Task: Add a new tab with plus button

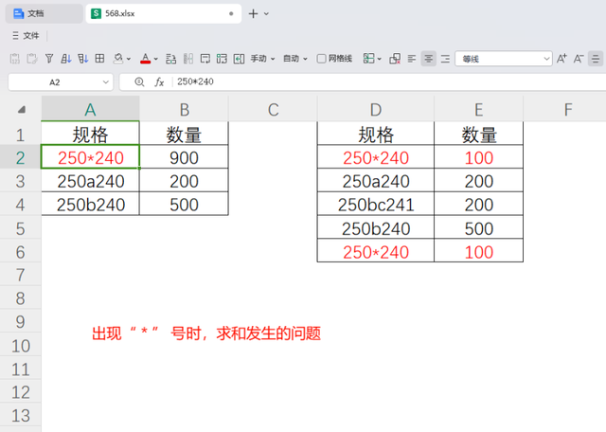Action: [x=253, y=14]
